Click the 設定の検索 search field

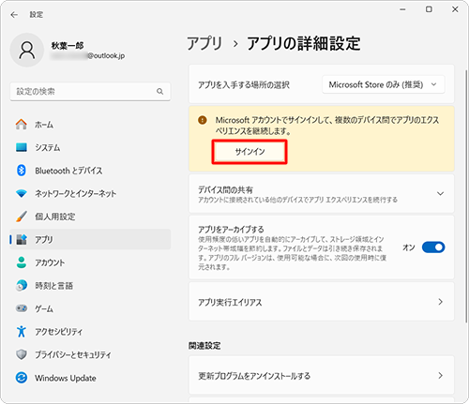tap(90, 92)
